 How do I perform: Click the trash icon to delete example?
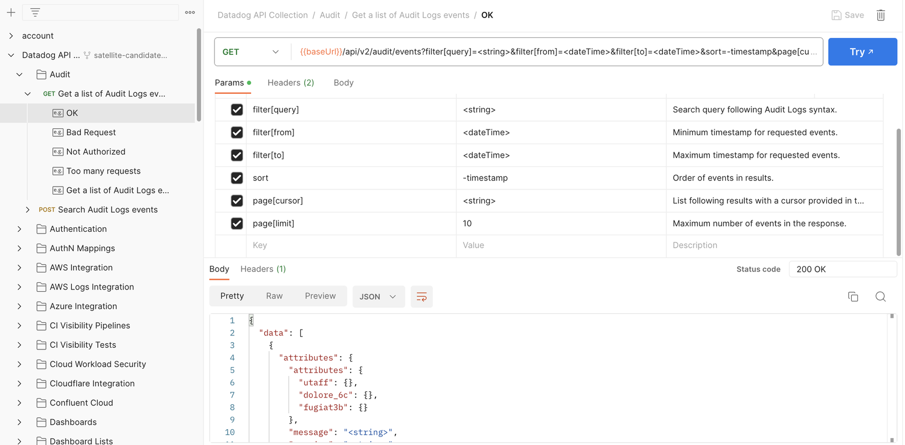click(x=881, y=15)
